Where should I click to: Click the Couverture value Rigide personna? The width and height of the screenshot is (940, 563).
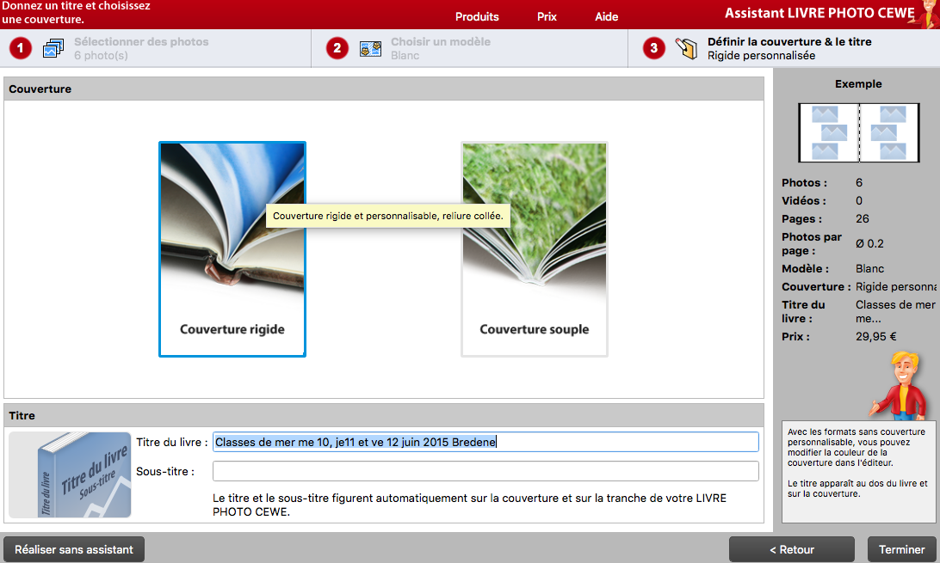(x=895, y=286)
